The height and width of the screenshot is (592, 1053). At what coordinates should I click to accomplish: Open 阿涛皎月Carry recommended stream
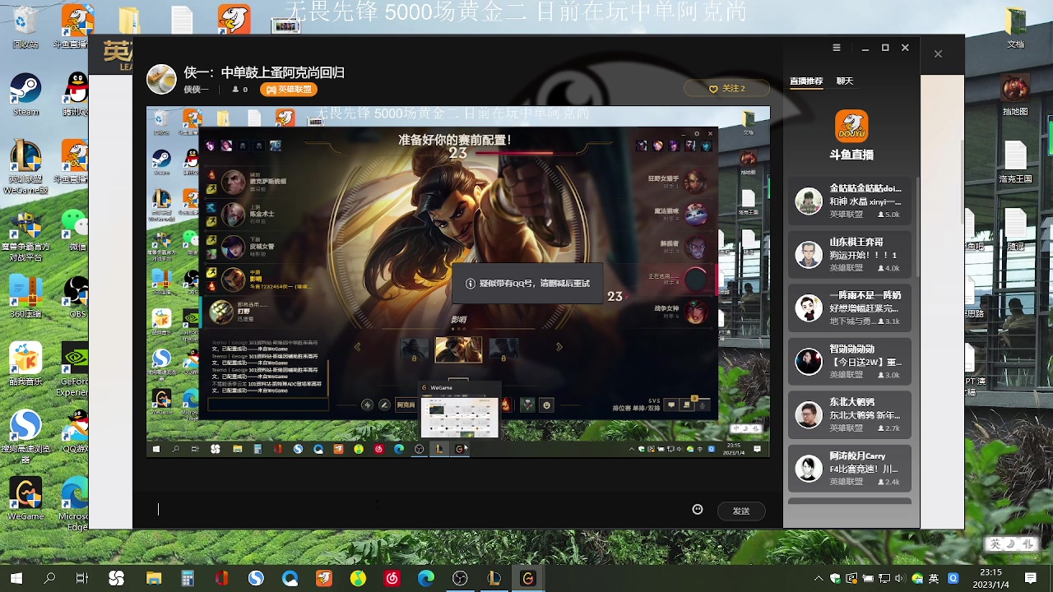pos(850,469)
